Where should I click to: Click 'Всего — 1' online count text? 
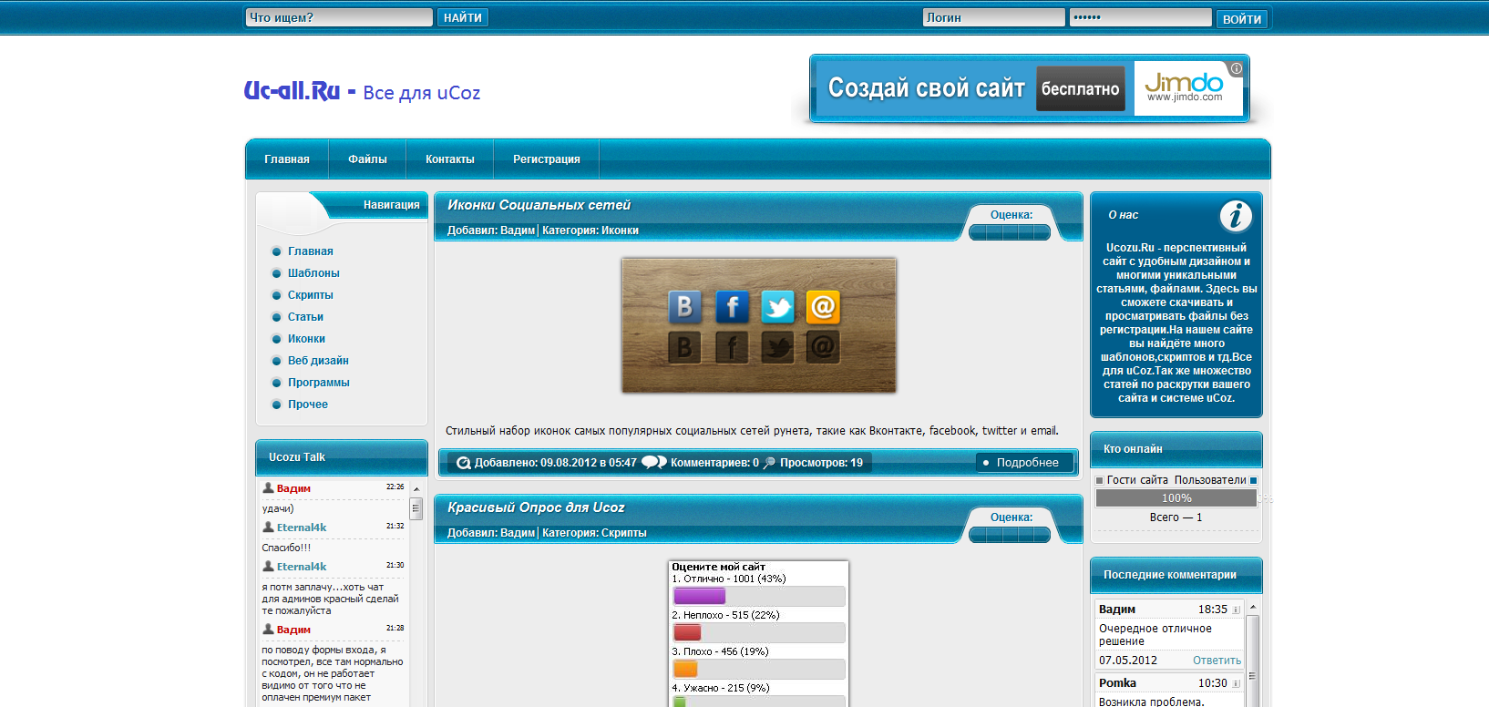pos(1176,517)
